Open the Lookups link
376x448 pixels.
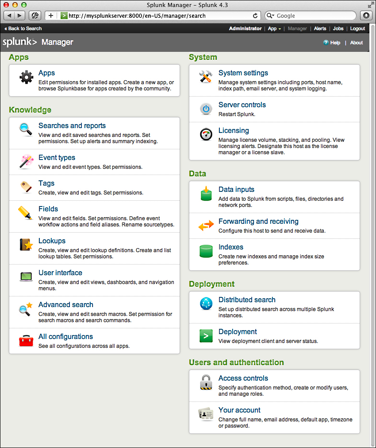pyautogui.click(x=52, y=241)
